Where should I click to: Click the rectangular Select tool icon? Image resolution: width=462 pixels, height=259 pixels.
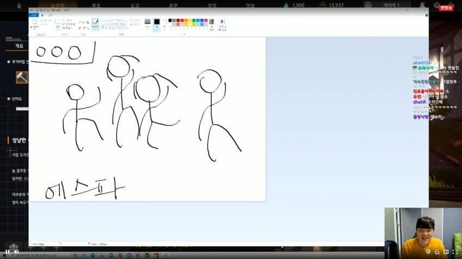click(x=58, y=22)
